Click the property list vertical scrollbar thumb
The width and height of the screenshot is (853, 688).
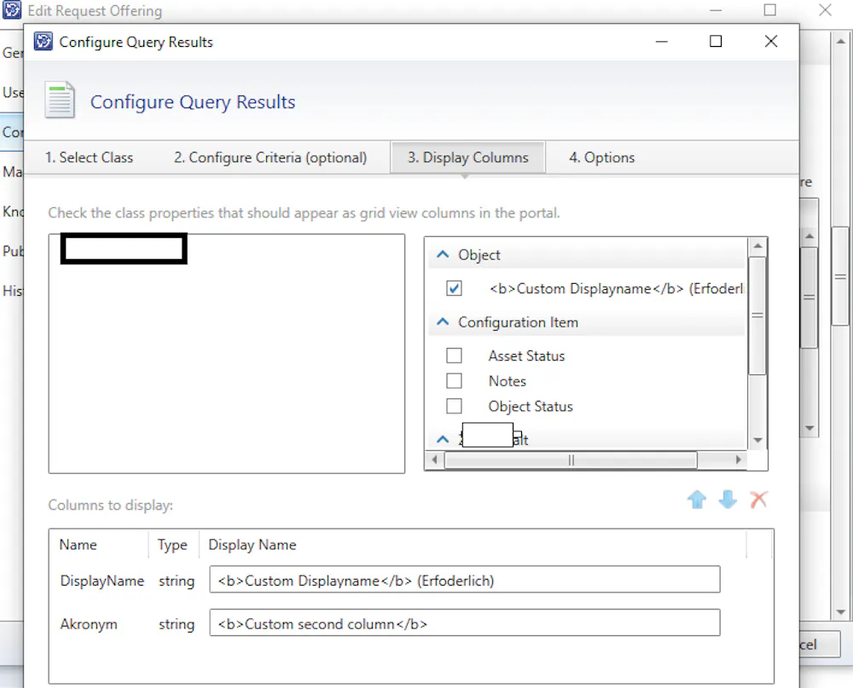[757, 315]
